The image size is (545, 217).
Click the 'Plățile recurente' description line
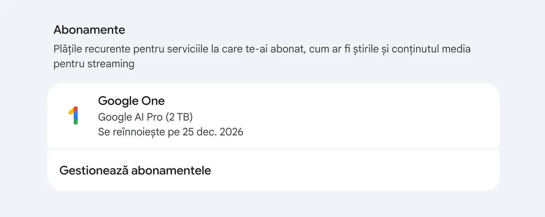[262, 49]
